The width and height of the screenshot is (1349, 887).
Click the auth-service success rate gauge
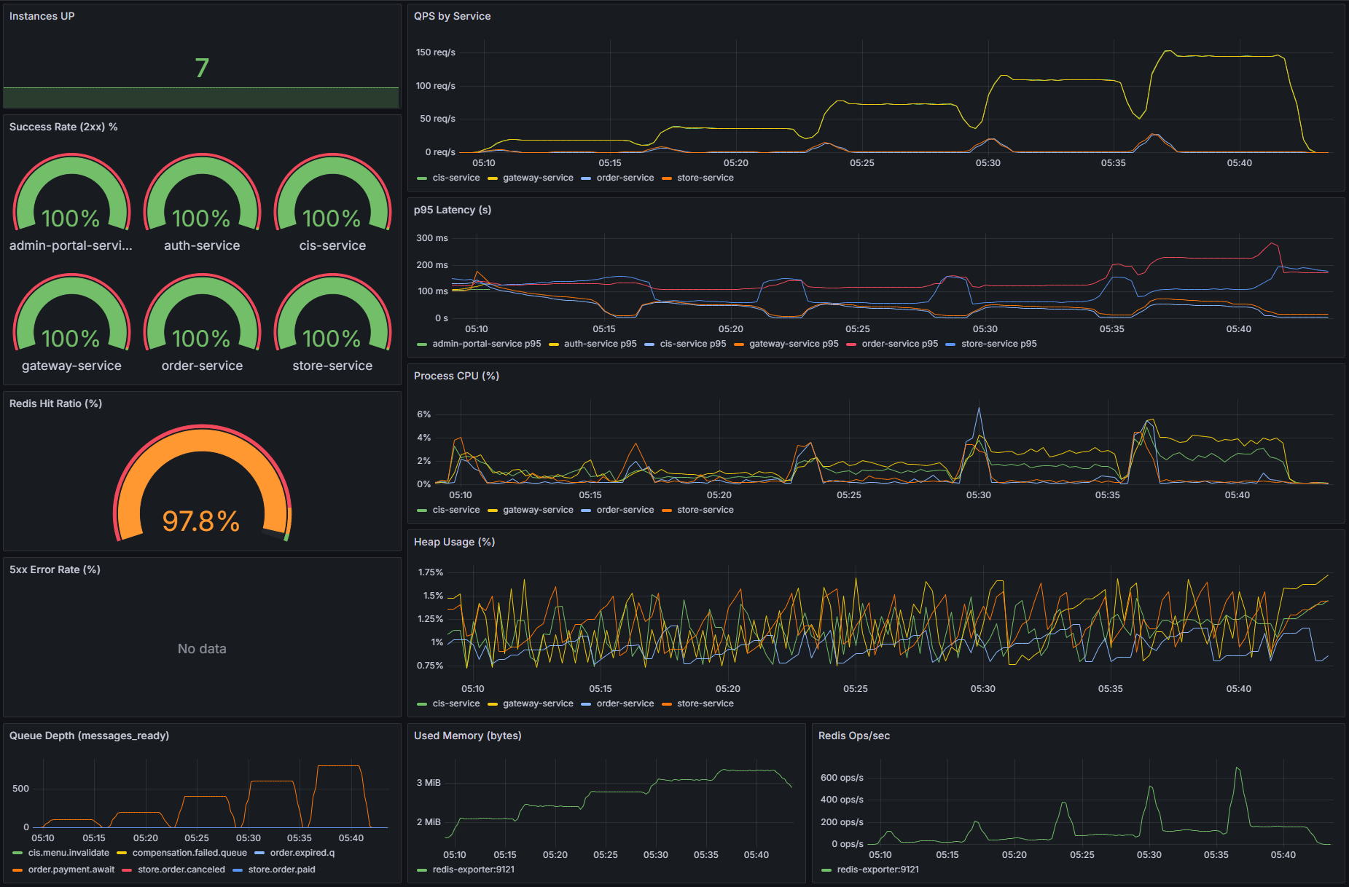(201, 211)
